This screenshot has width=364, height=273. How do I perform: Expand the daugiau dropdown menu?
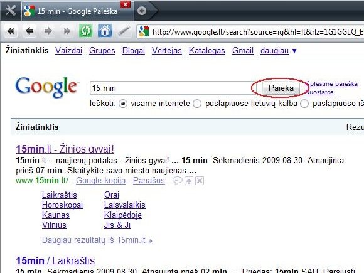279,51
